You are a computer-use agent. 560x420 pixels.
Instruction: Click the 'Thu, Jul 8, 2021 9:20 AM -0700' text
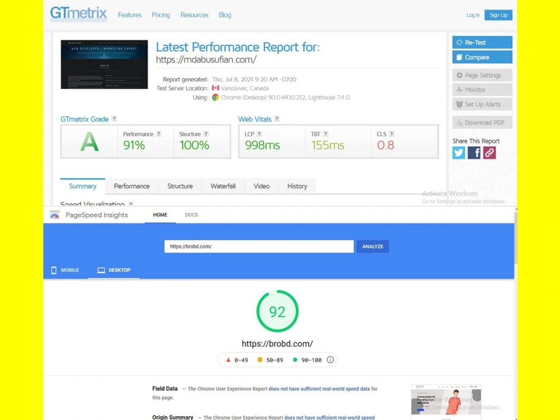254,80
